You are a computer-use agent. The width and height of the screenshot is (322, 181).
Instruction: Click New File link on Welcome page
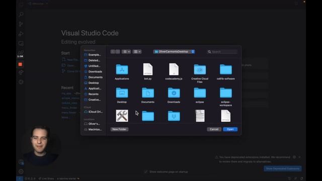point(70,59)
